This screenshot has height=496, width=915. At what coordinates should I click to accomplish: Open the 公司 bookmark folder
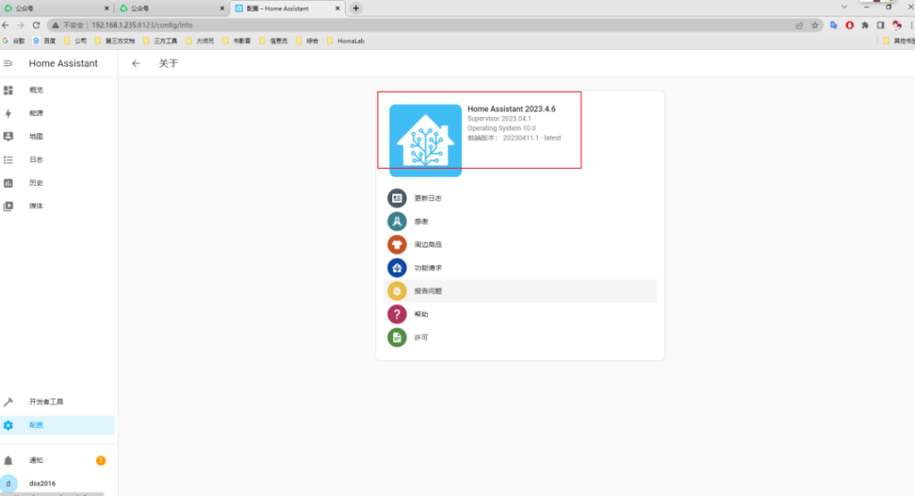click(75, 41)
